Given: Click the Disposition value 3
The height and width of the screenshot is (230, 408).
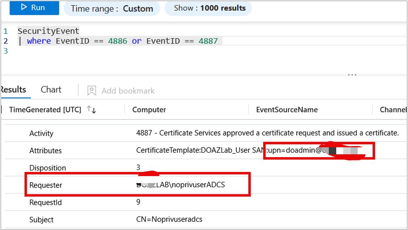Looking at the screenshot, I should [x=138, y=167].
